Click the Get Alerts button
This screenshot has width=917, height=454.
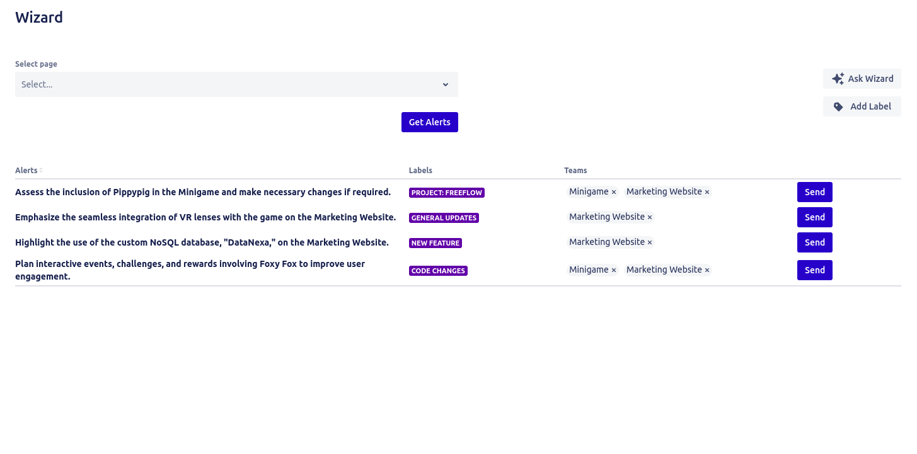point(429,122)
